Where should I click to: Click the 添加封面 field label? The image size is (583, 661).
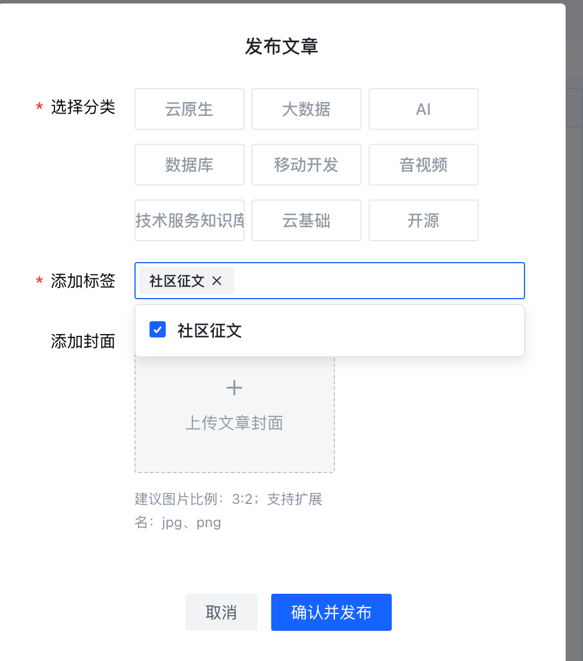pyautogui.click(x=83, y=342)
